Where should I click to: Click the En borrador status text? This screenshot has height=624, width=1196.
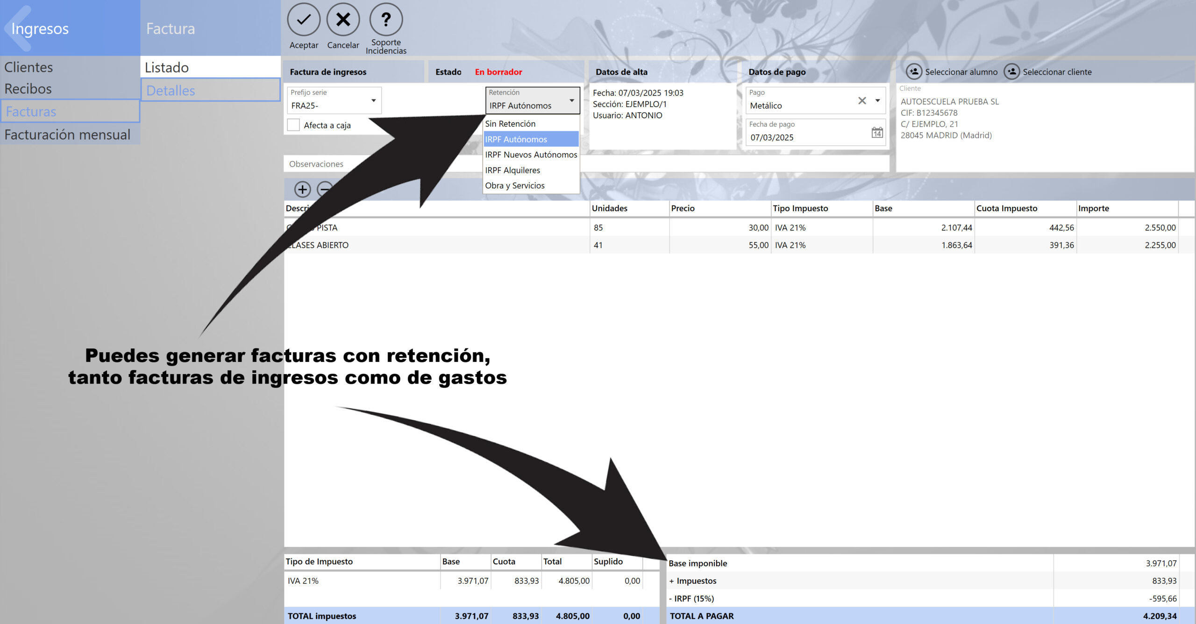(498, 72)
